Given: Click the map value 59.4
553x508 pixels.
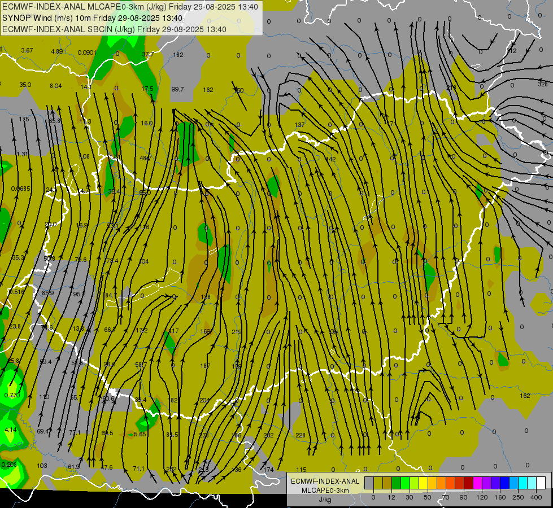Looking at the screenshot, I should coord(46,362).
